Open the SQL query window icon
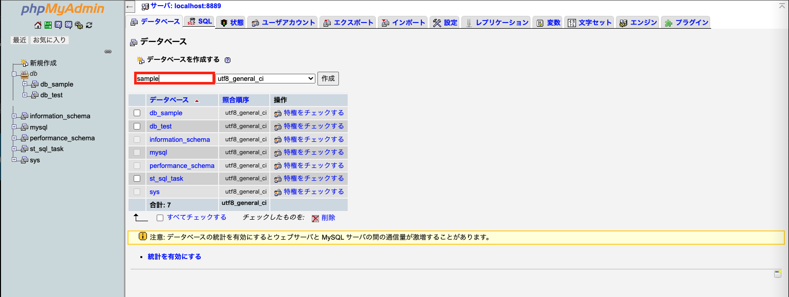 point(68,25)
